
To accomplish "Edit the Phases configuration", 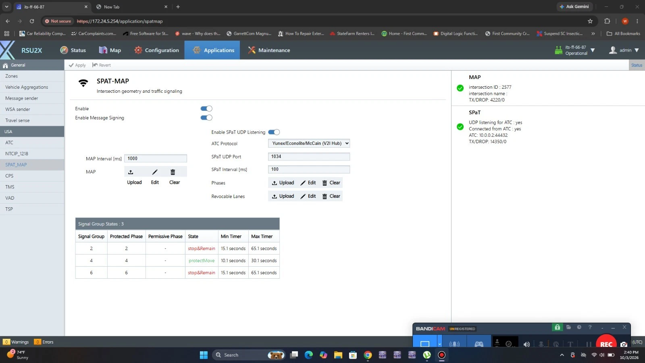I will point(308,183).
